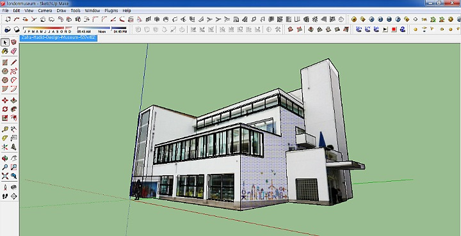Activate the Rectangle drawing tool

click(5, 63)
